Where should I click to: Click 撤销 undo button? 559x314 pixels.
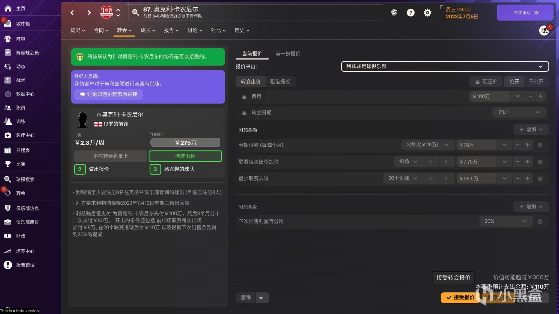click(x=246, y=297)
